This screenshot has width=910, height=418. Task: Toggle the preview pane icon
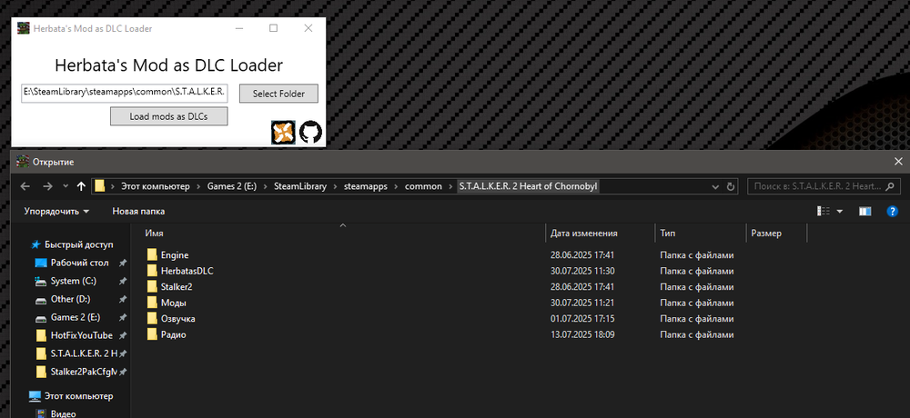pyautogui.click(x=865, y=211)
